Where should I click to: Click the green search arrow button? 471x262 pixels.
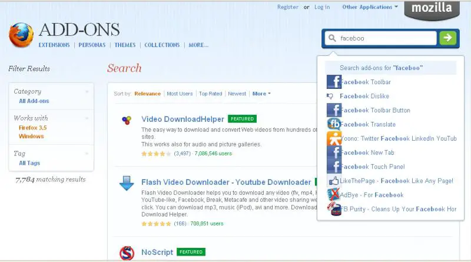click(447, 38)
